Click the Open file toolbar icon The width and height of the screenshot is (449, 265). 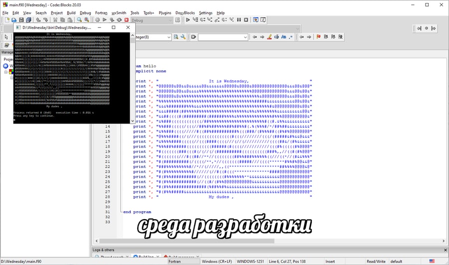(14, 20)
